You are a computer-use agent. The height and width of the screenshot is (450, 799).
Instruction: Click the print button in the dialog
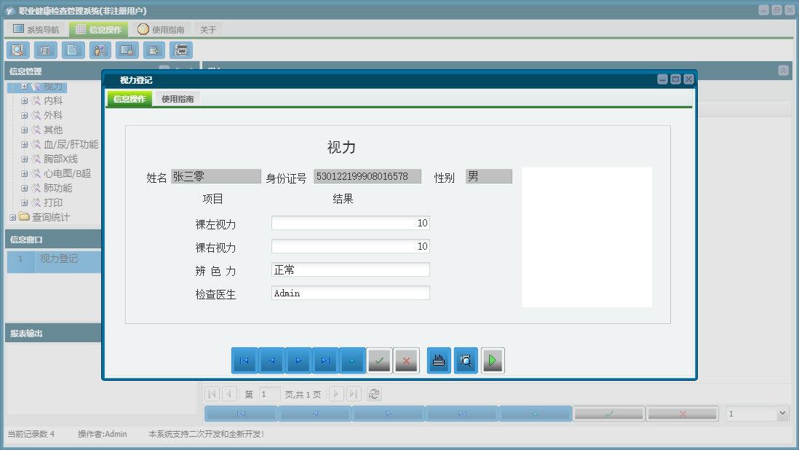click(439, 360)
